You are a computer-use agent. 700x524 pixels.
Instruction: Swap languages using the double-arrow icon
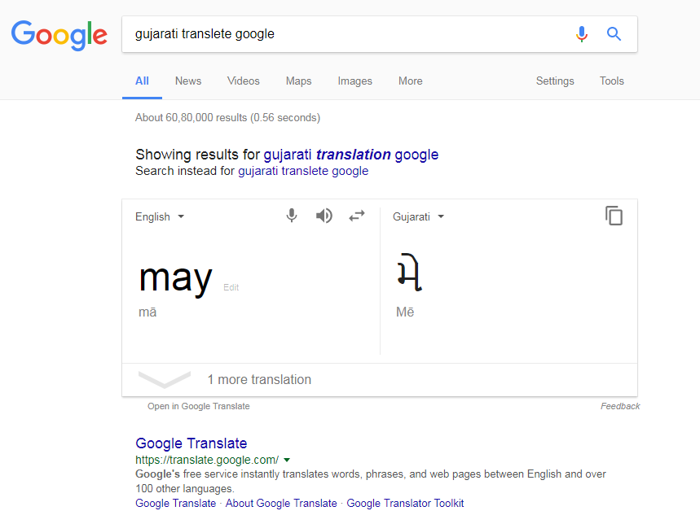[x=357, y=216]
